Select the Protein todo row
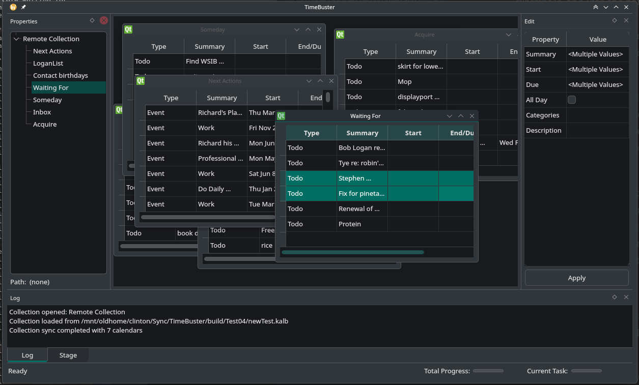Viewport: 639px width, 385px height. click(x=349, y=224)
